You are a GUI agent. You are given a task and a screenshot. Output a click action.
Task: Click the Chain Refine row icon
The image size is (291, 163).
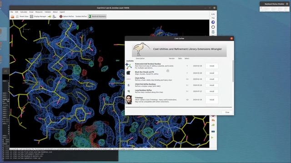click(x=128, y=79)
